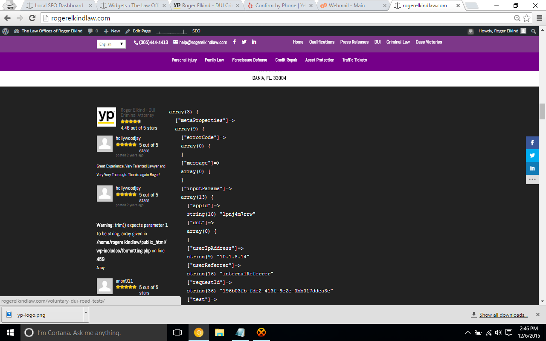Close the downloads bar
The image size is (546, 341).
pyautogui.click(x=539, y=315)
